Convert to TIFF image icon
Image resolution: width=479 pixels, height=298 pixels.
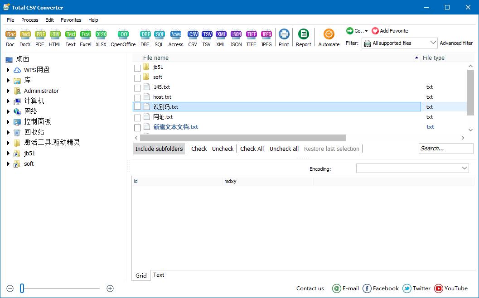(252, 34)
